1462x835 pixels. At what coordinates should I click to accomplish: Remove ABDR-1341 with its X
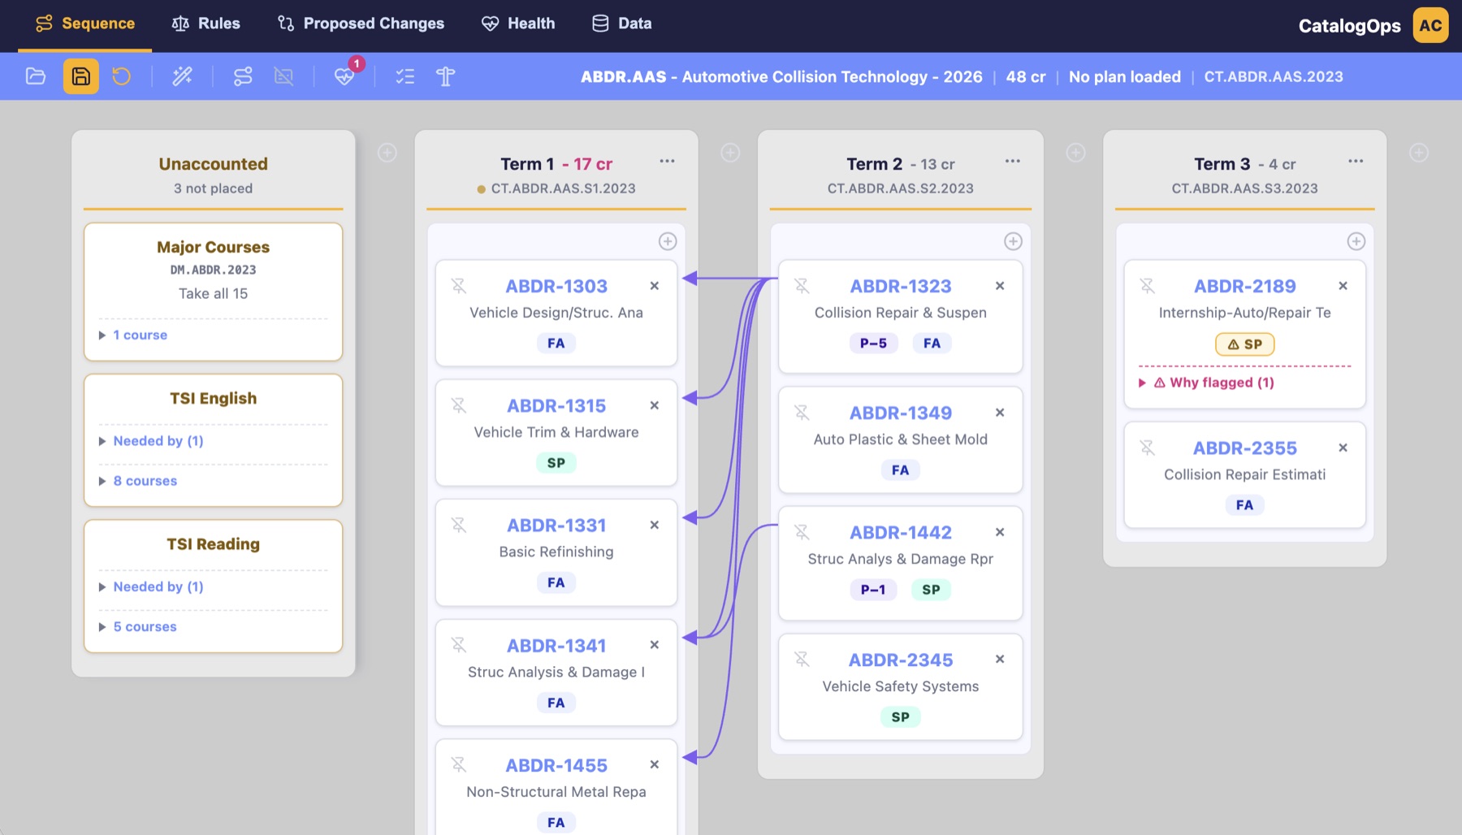coord(655,645)
